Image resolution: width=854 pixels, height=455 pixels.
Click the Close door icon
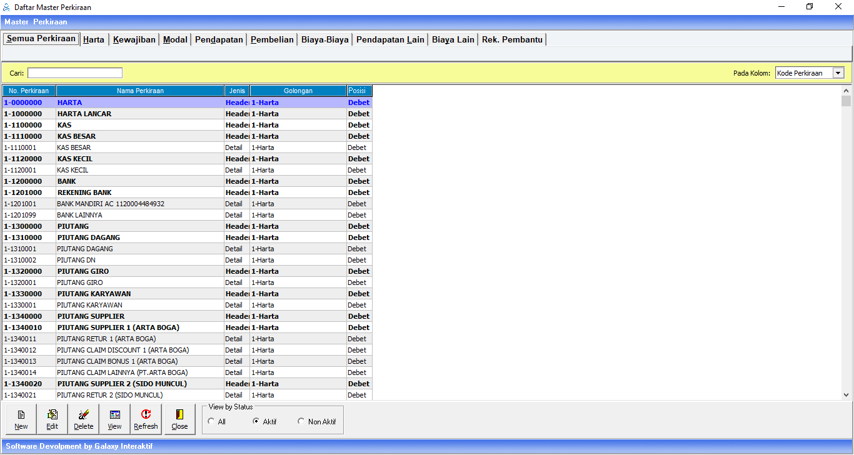point(179,414)
